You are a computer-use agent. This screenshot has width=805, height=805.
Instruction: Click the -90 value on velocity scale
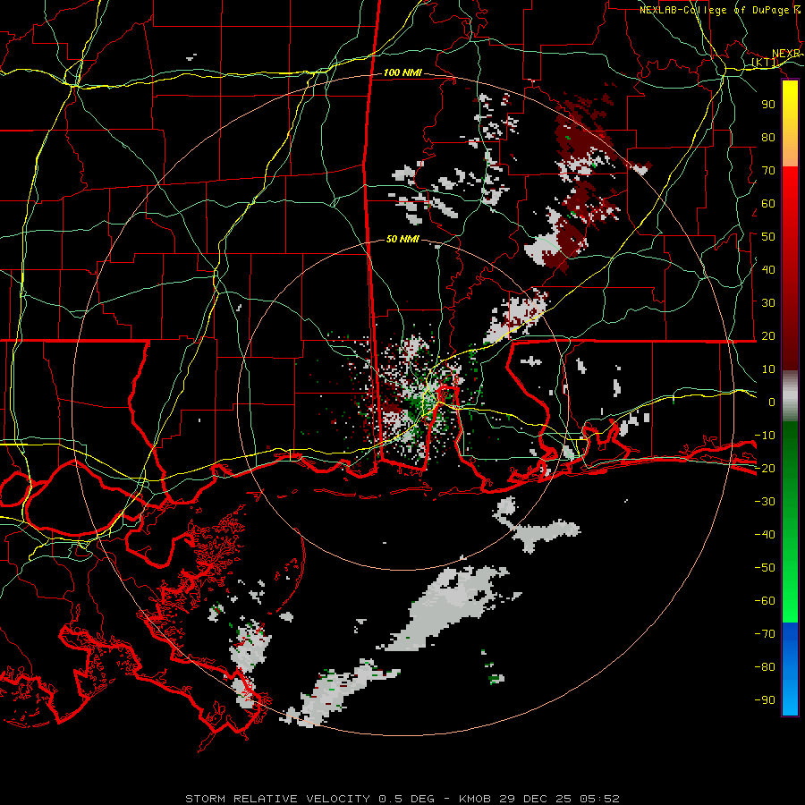(765, 699)
